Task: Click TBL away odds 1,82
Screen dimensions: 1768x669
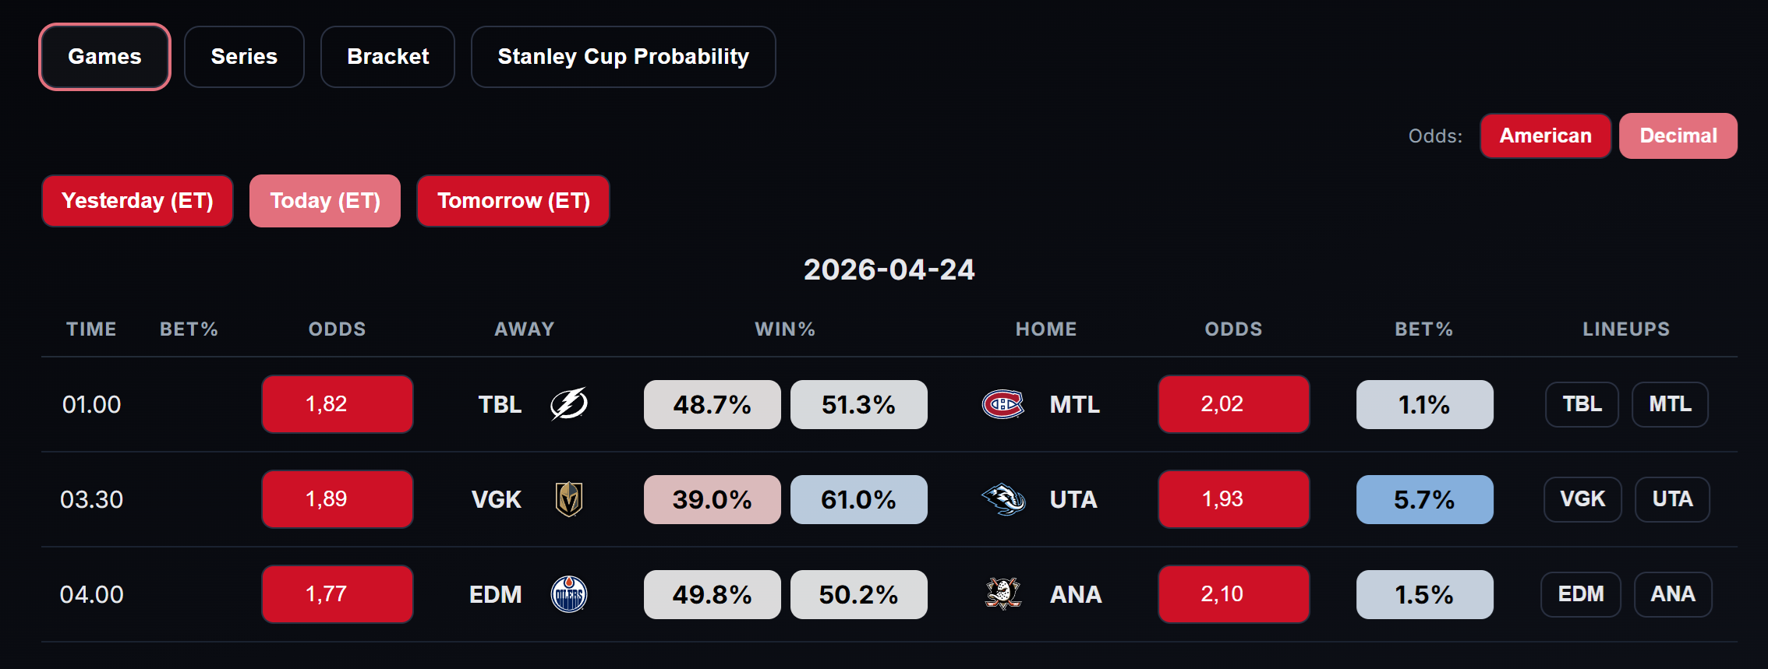Action: point(337,404)
